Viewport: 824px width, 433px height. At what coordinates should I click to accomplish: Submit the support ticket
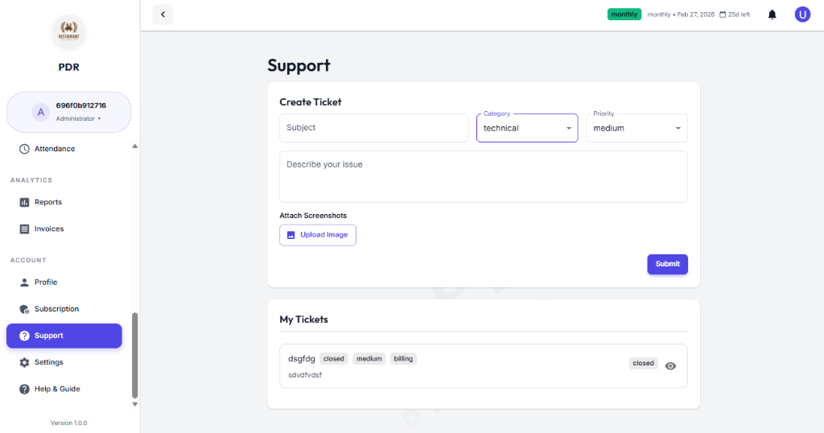click(x=667, y=264)
